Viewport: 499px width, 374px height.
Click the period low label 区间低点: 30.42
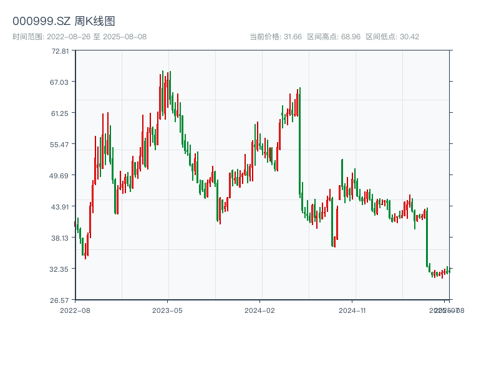(392, 37)
